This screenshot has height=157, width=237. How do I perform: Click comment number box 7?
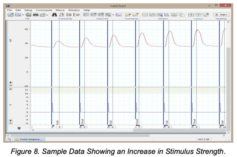coord(139,127)
